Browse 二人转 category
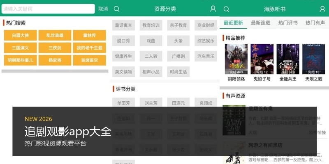This screenshot has width=329, height=164. (151, 56)
